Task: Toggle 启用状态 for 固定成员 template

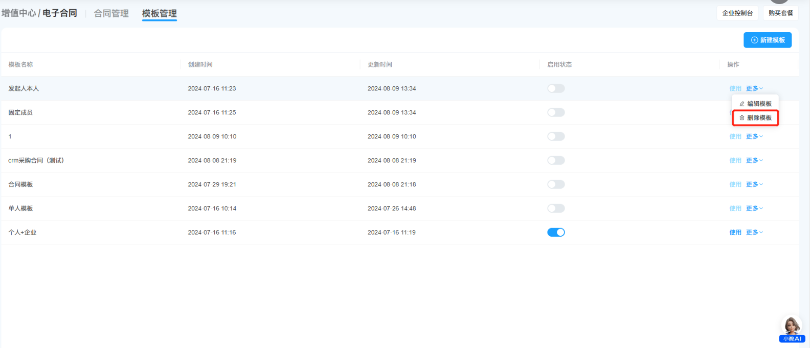Action: click(556, 112)
